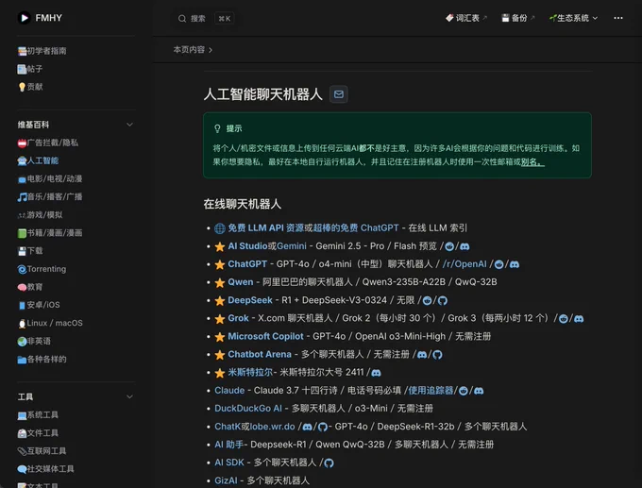
Task: Click GitHub icon in DeepSeek row
Action: click(x=442, y=300)
